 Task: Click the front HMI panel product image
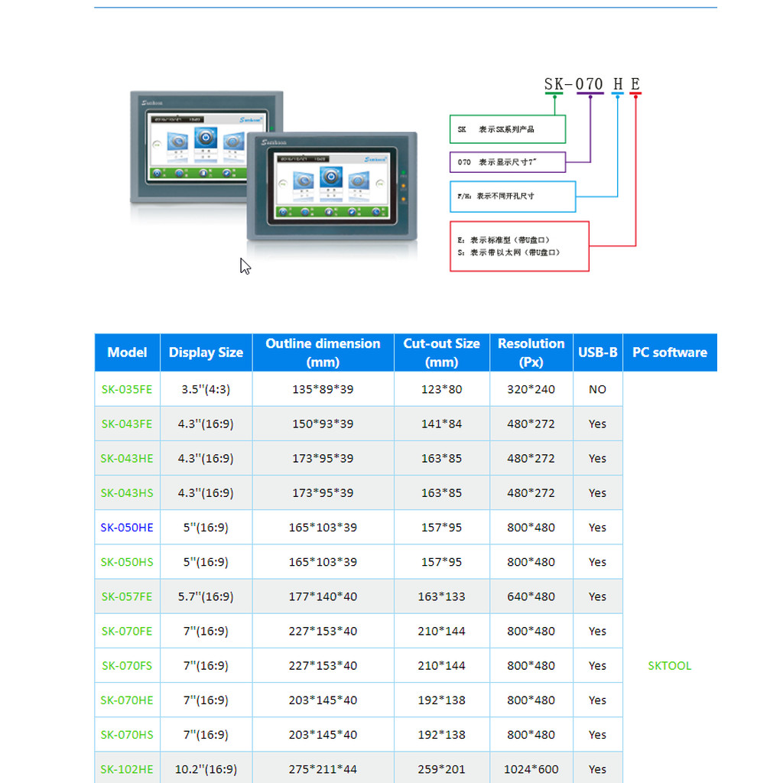coord(332,187)
